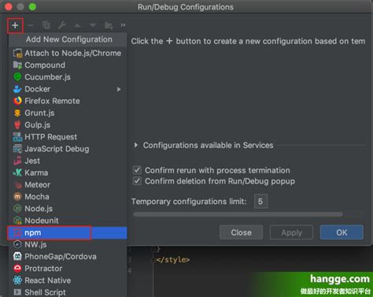Click the Firefox Remote fox icon
The width and height of the screenshot is (373, 297).
coord(17,101)
